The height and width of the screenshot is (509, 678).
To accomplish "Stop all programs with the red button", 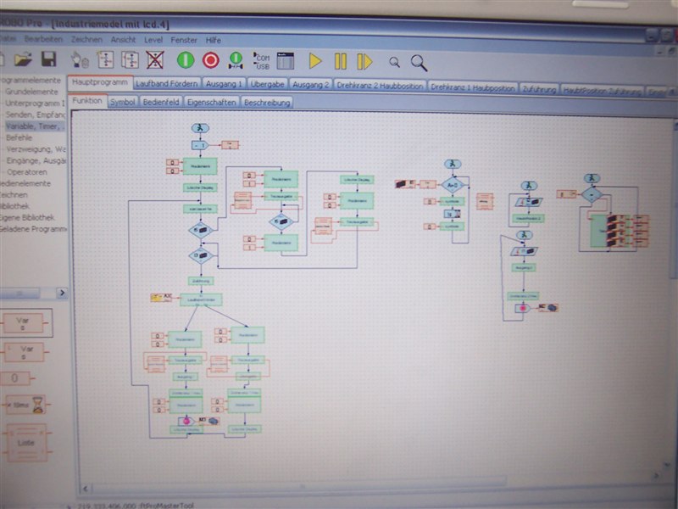I will [x=210, y=60].
